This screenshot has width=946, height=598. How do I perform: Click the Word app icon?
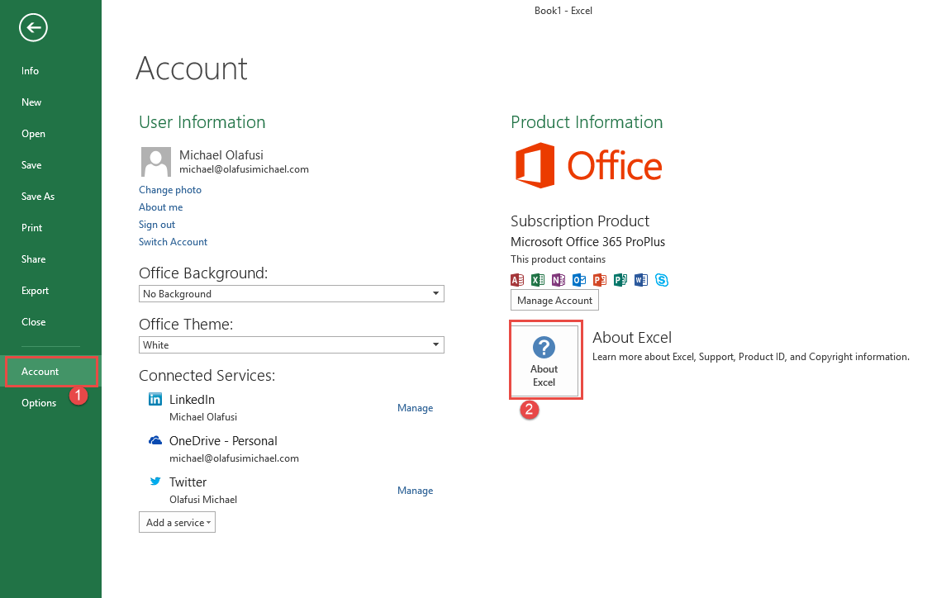[641, 280]
